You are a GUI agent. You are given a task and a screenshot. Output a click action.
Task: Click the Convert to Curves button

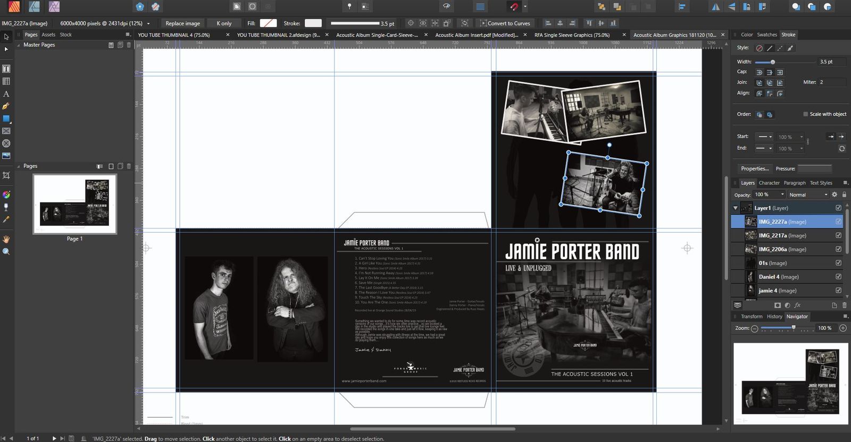(x=505, y=23)
